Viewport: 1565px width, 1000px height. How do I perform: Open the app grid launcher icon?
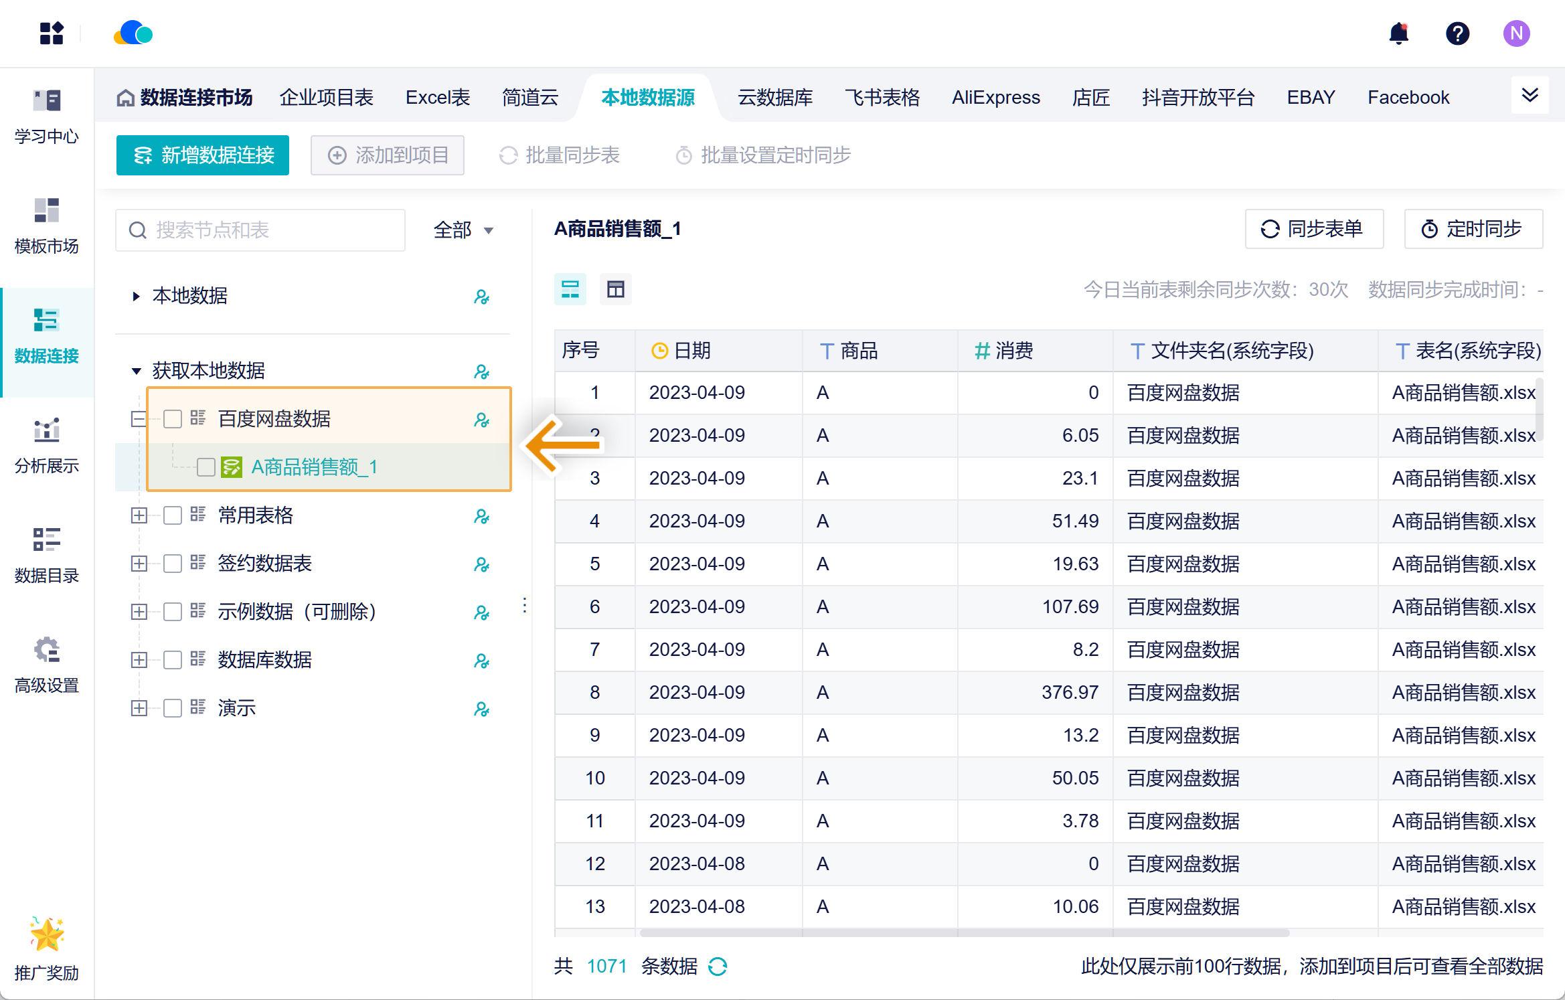pos(52,33)
